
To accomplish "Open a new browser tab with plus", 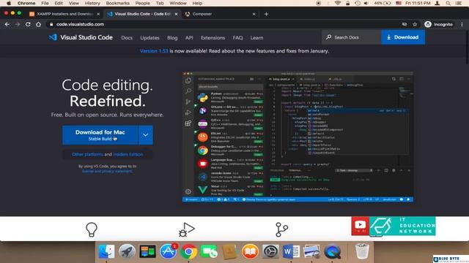I will (x=266, y=14).
